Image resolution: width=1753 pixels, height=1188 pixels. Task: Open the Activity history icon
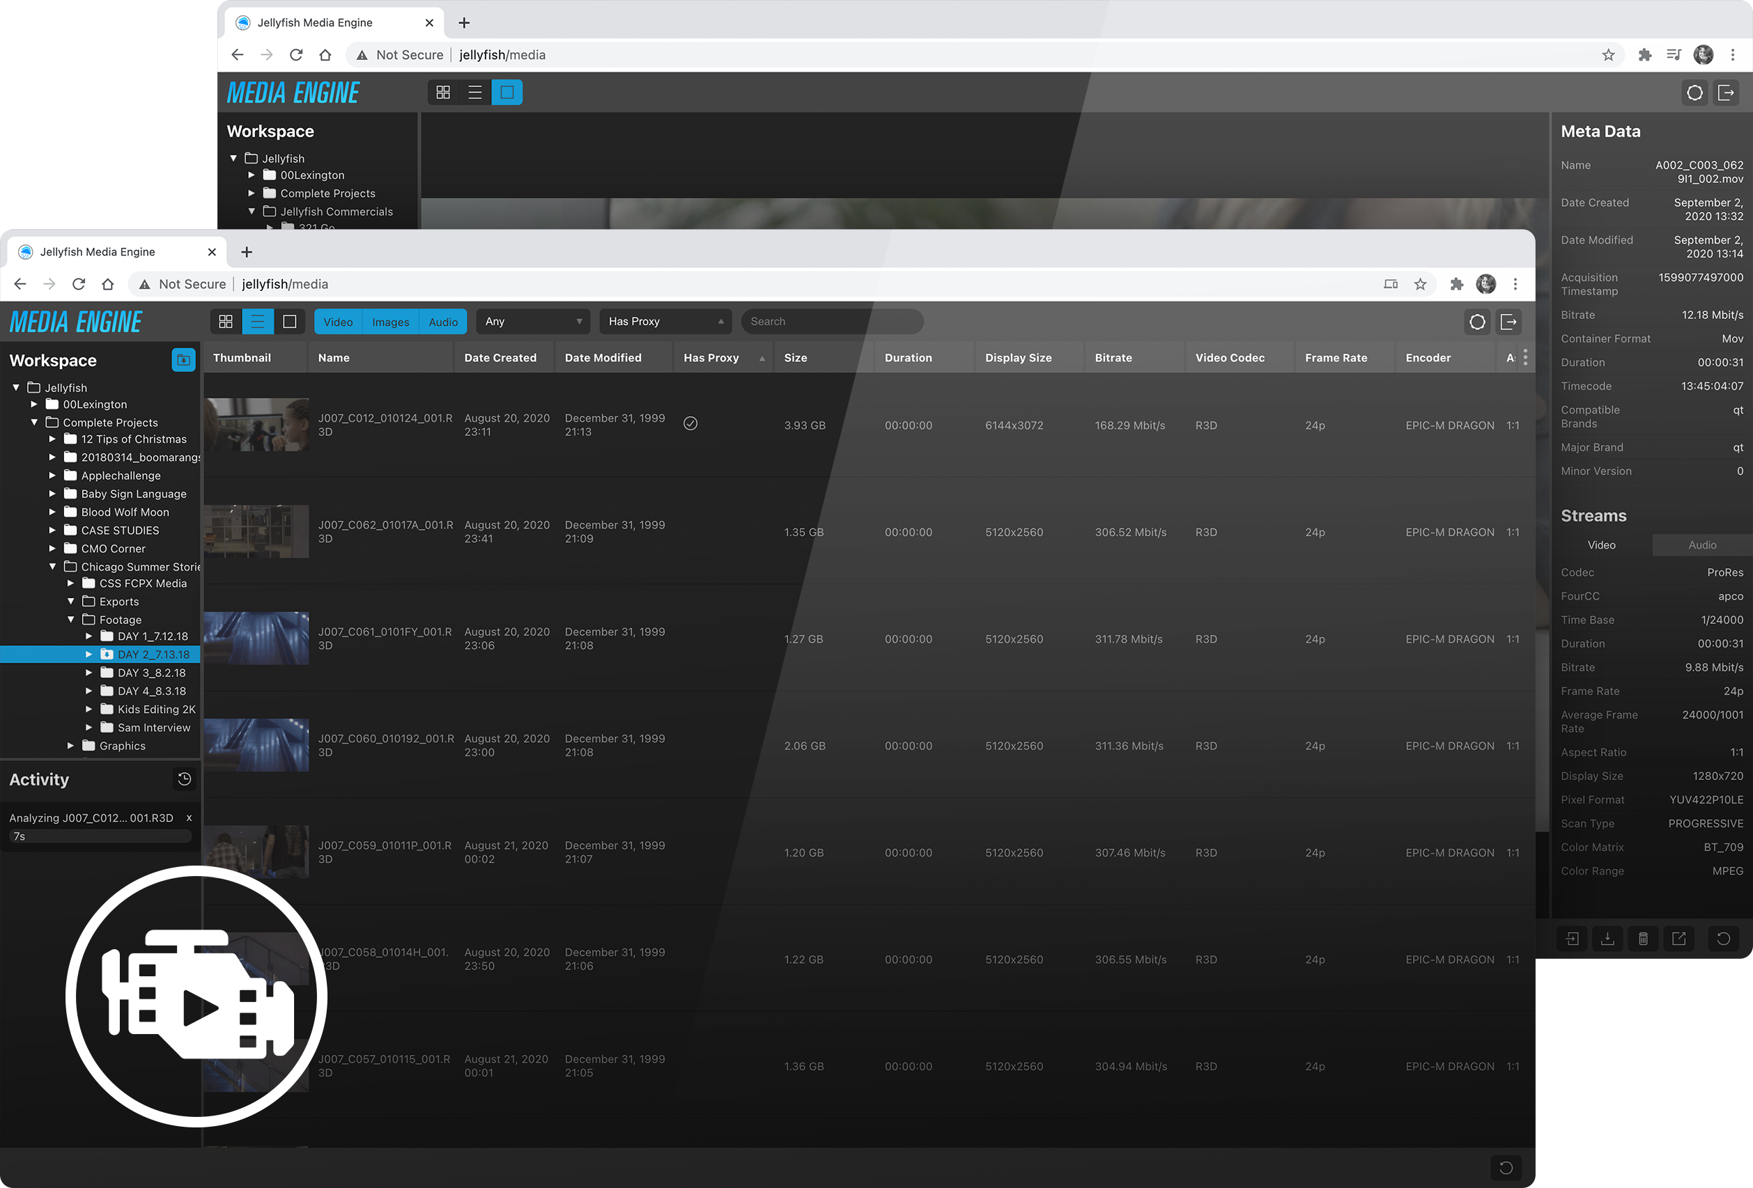pos(184,779)
